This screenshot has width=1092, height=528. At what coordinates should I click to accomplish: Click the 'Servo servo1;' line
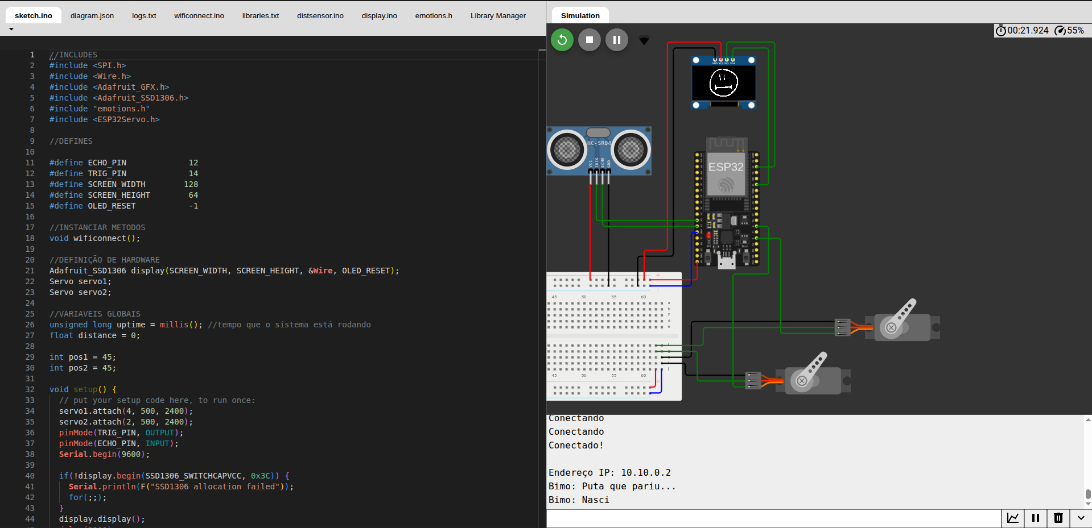pos(80,281)
